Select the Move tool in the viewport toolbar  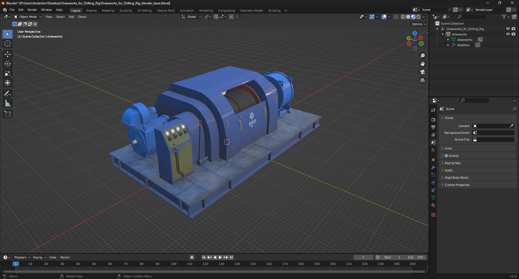(8, 54)
